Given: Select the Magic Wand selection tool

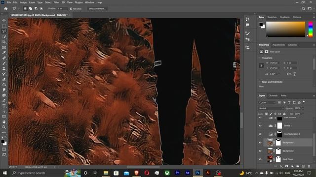Looking at the screenshot, I should tap(4, 37).
